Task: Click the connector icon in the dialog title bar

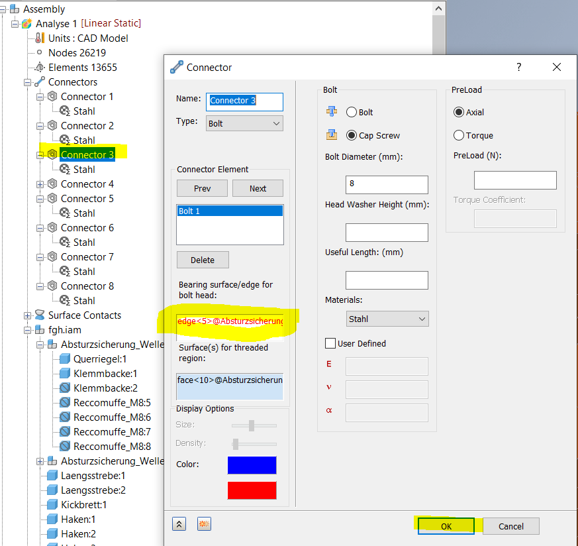Action: click(175, 67)
